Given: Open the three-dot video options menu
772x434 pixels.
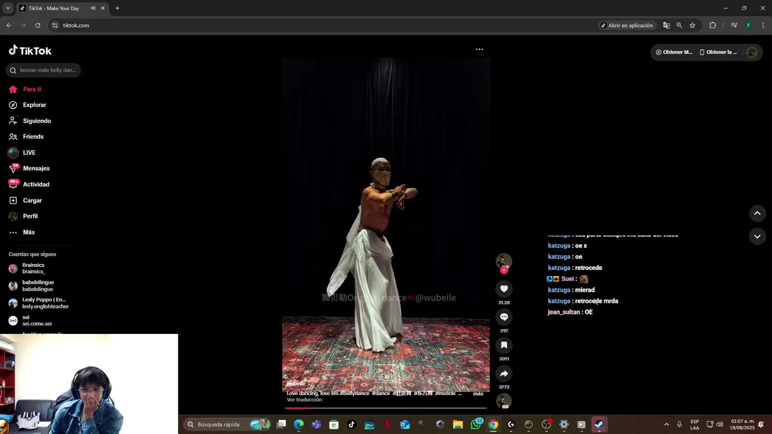Looking at the screenshot, I should click(x=479, y=49).
